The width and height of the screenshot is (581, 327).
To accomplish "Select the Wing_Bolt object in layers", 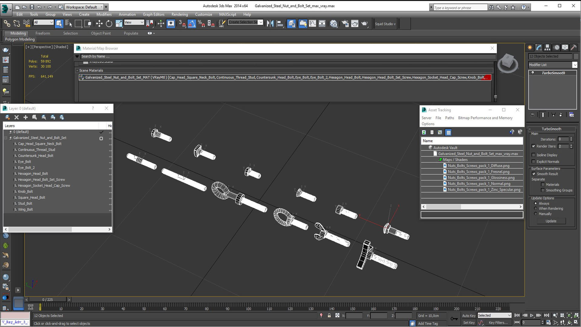I will pos(25,210).
